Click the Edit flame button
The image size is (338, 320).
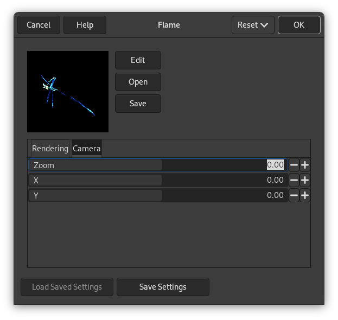coord(138,60)
